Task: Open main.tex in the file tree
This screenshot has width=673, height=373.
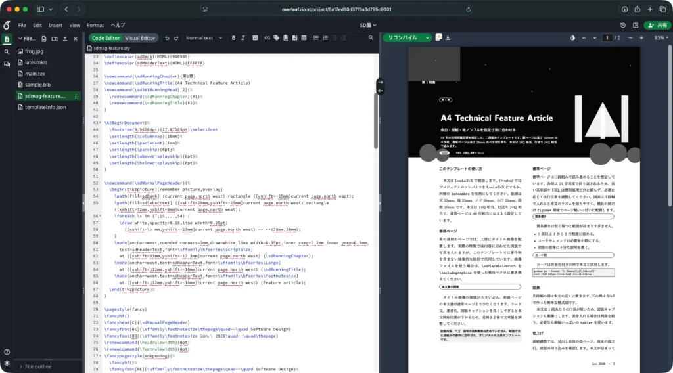Action: tap(35, 74)
